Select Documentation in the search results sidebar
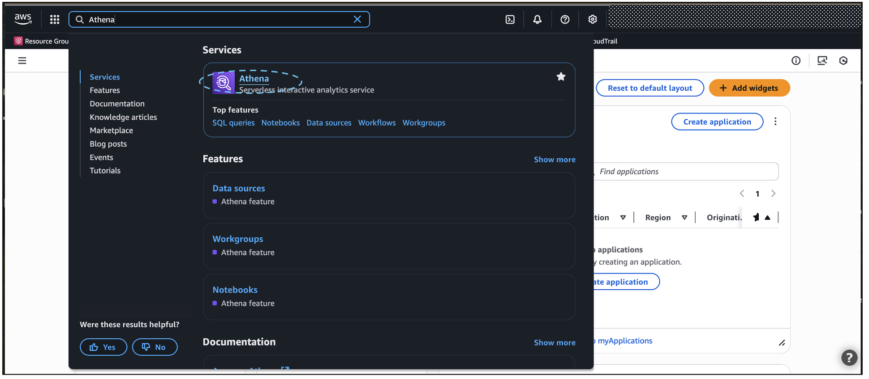 click(x=117, y=104)
